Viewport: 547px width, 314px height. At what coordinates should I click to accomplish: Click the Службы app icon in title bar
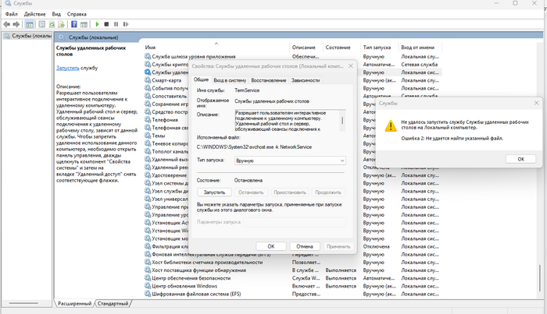tap(8, 3)
